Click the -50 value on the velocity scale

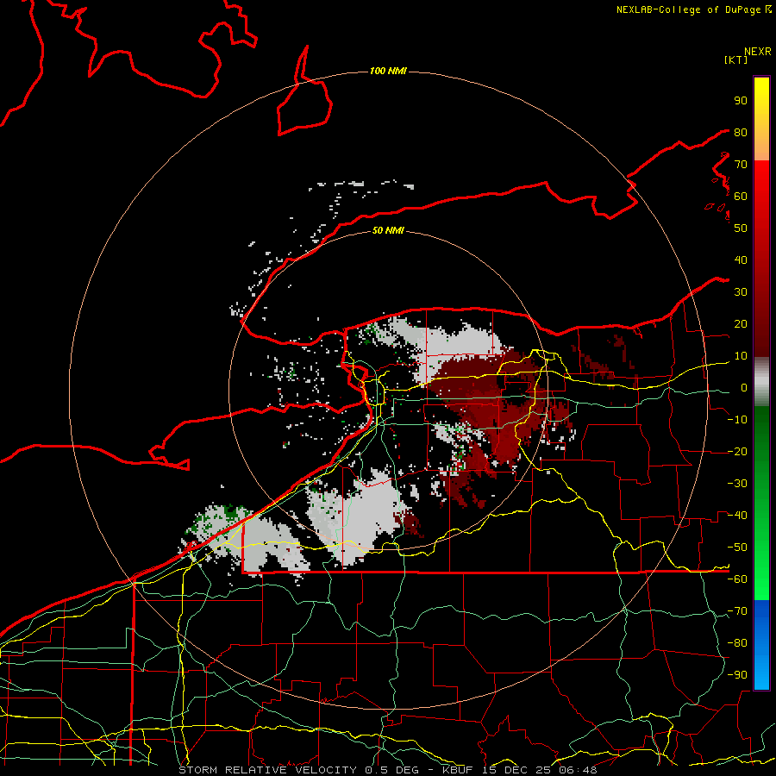(737, 548)
